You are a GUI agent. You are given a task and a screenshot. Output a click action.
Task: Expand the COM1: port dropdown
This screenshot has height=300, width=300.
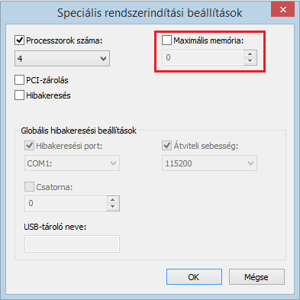point(72,163)
